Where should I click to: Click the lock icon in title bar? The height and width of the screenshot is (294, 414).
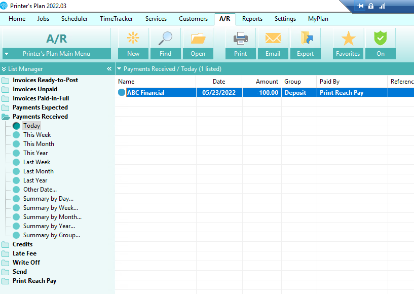click(371, 6)
